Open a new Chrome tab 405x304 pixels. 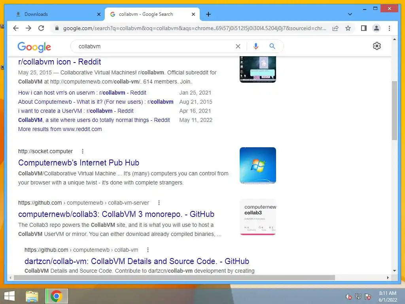(x=208, y=14)
